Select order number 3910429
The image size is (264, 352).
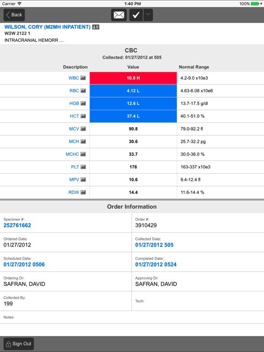click(x=146, y=225)
